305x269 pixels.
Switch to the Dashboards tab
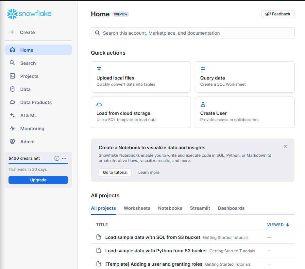click(x=231, y=208)
